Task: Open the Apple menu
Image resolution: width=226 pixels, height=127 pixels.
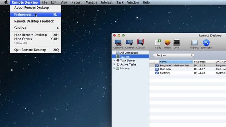Action: click(6, 2)
